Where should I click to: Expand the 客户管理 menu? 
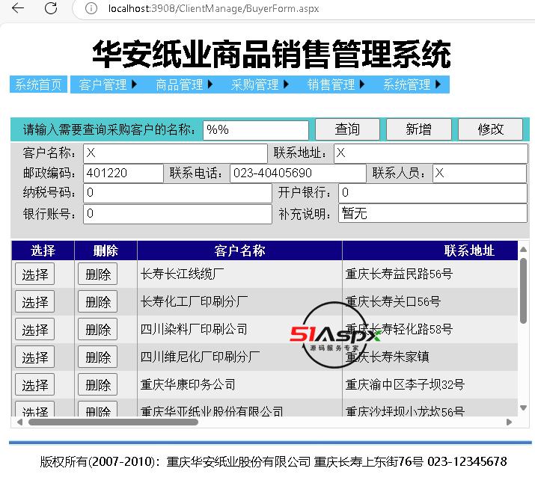pos(108,84)
